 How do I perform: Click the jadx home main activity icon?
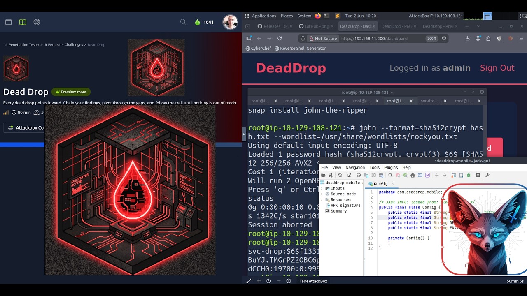coord(413,175)
